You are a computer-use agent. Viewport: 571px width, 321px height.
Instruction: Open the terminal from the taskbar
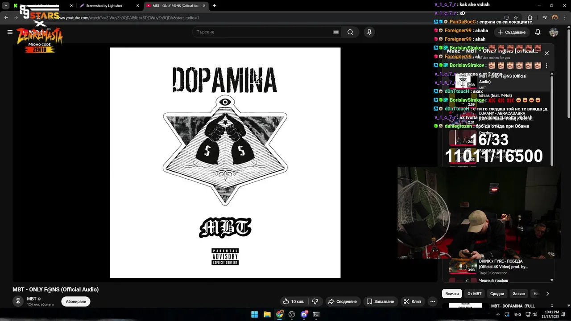316,314
